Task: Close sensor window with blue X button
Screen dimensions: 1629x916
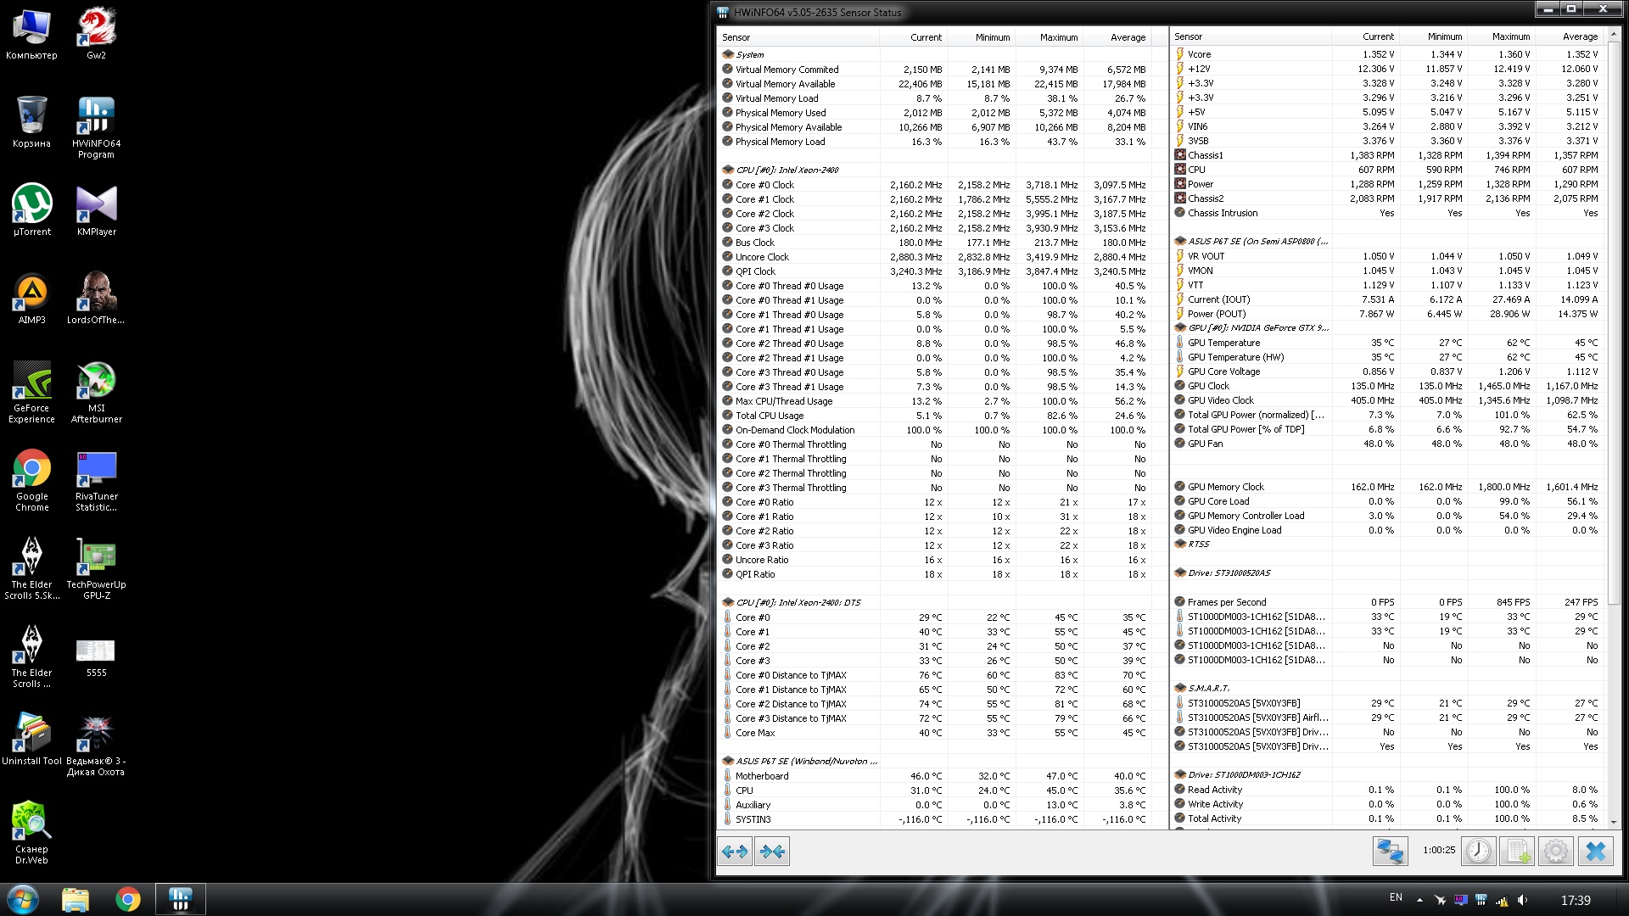Action: [x=1595, y=851]
